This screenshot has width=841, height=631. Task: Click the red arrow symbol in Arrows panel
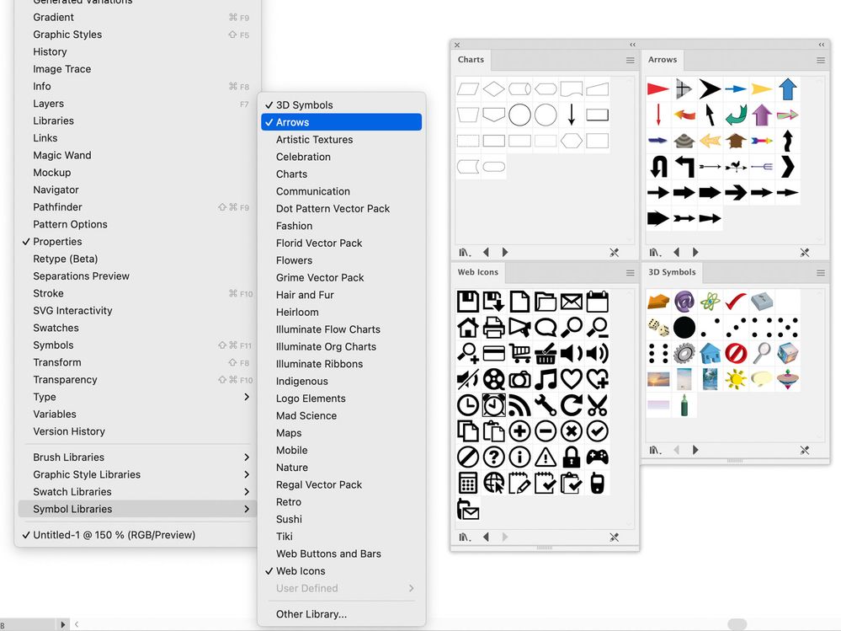(657, 88)
